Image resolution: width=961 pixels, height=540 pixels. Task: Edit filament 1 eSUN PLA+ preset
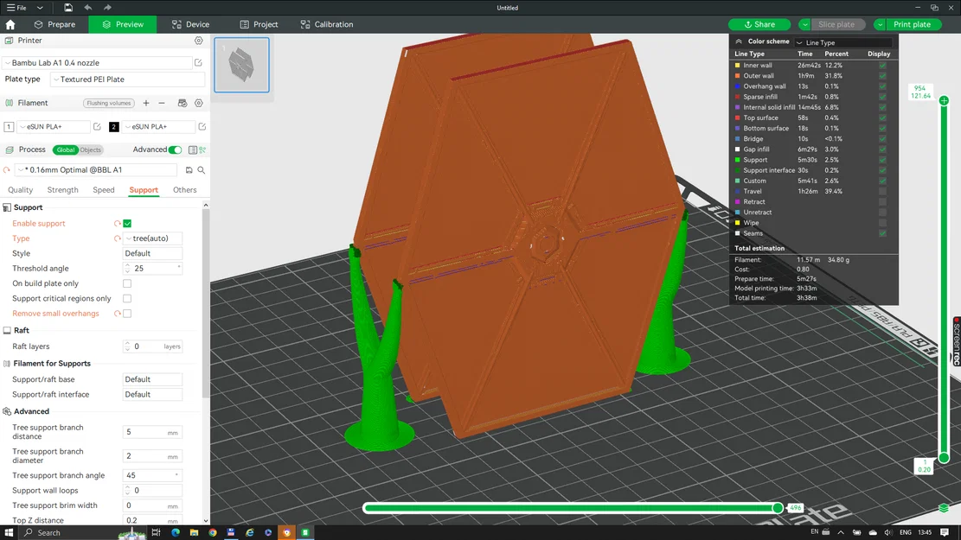click(97, 127)
